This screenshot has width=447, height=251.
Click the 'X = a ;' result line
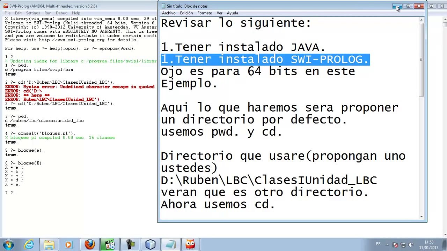click(x=14, y=167)
